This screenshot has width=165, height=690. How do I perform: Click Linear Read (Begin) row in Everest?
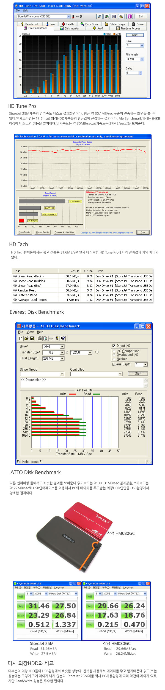coord(82,276)
